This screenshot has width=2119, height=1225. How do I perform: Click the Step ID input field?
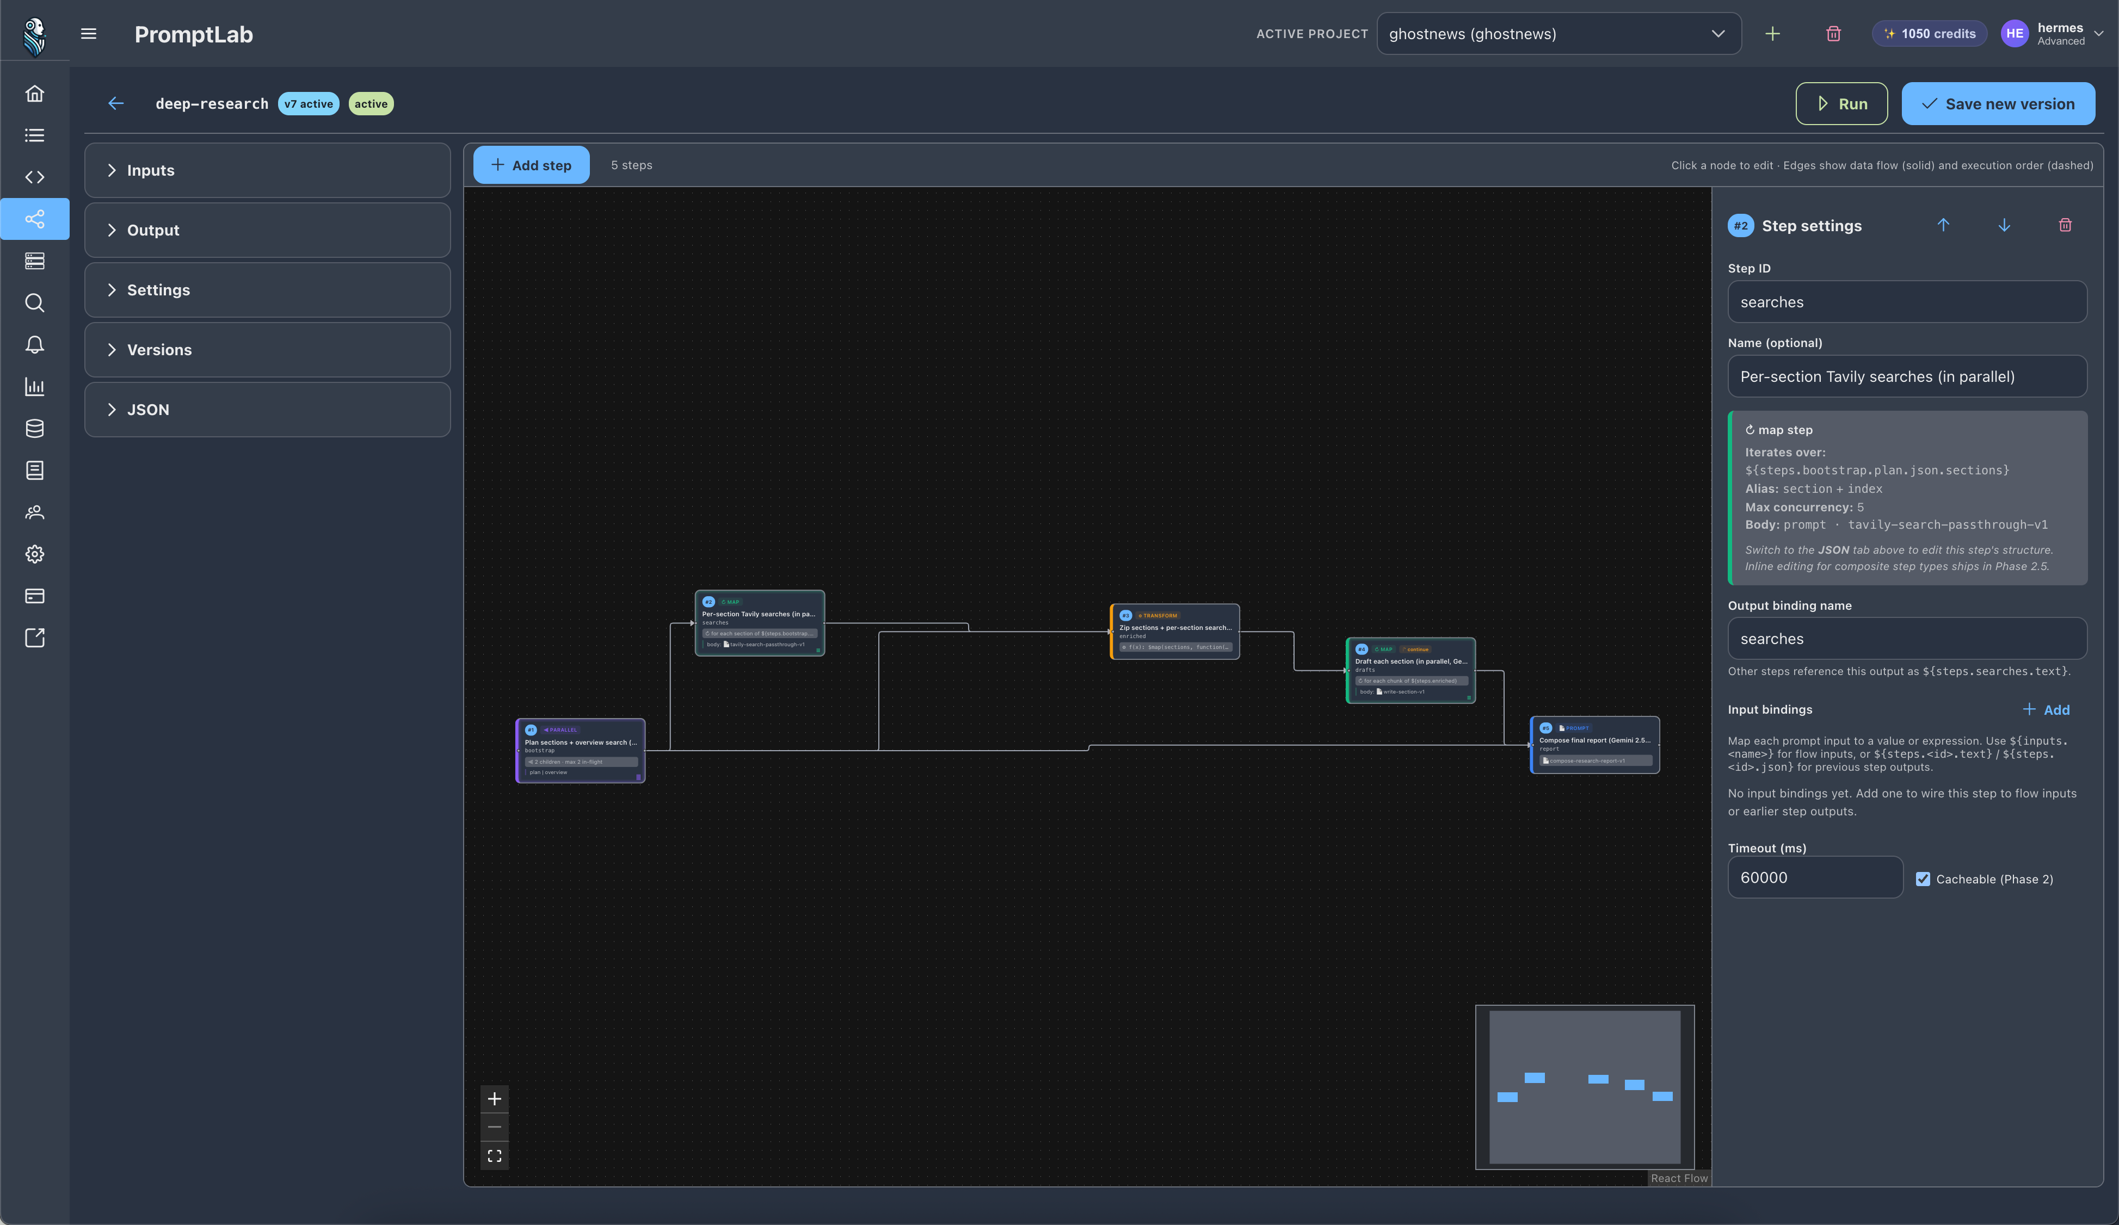coord(1907,302)
